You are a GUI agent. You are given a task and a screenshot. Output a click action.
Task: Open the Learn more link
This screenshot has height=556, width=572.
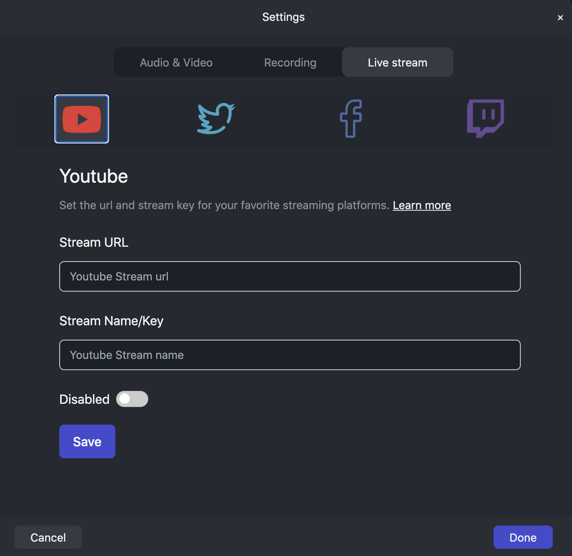422,205
